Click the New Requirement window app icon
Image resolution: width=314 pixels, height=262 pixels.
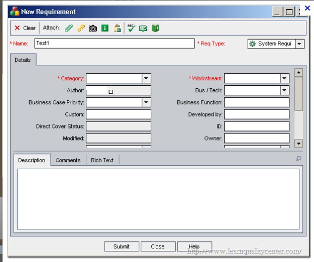click(x=15, y=12)
